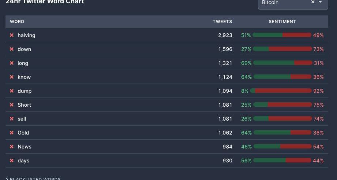Click the sentiment bar for 'halving'
337x180 pixels.
pos(282,35)
